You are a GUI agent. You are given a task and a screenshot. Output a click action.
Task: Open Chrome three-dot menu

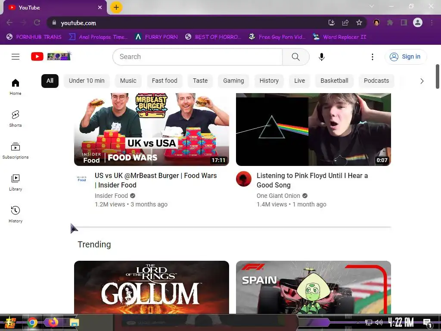(x=432, y=23)
